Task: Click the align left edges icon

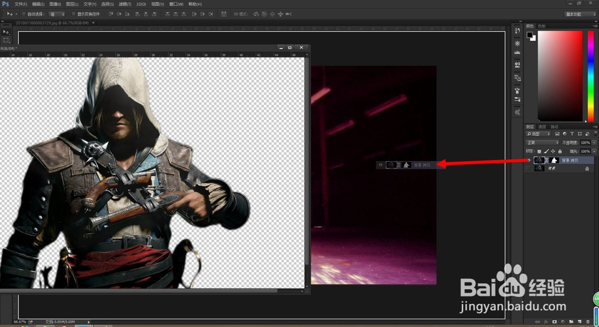Action: 137,14
